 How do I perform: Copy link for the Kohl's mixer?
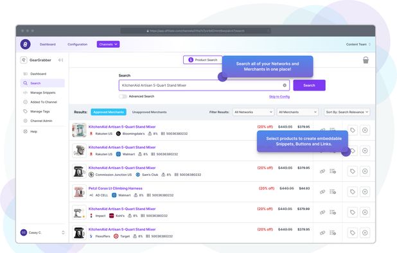point(322,213)
